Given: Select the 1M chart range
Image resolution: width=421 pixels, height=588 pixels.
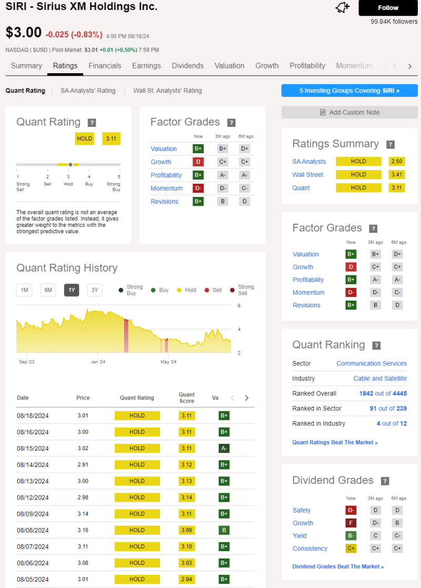Looking at the screenshot, I should coord(24,290).
